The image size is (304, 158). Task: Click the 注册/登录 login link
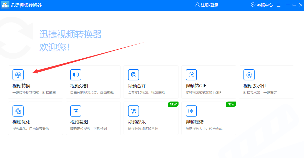click(210, 5)
